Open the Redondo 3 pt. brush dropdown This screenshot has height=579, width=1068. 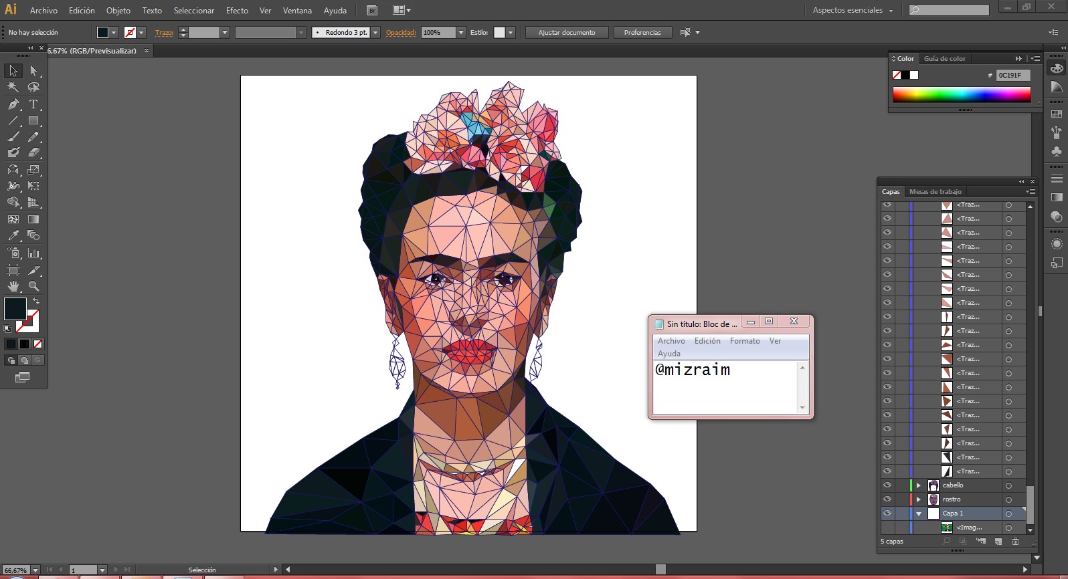[375, 32]
